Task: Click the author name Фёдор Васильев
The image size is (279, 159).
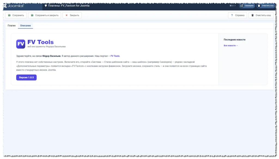Action: 51,56
